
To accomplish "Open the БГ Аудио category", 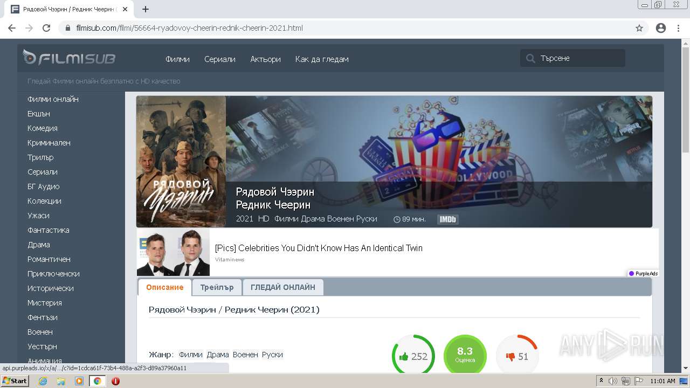I will pyautogui.click(x=44, y=186).
